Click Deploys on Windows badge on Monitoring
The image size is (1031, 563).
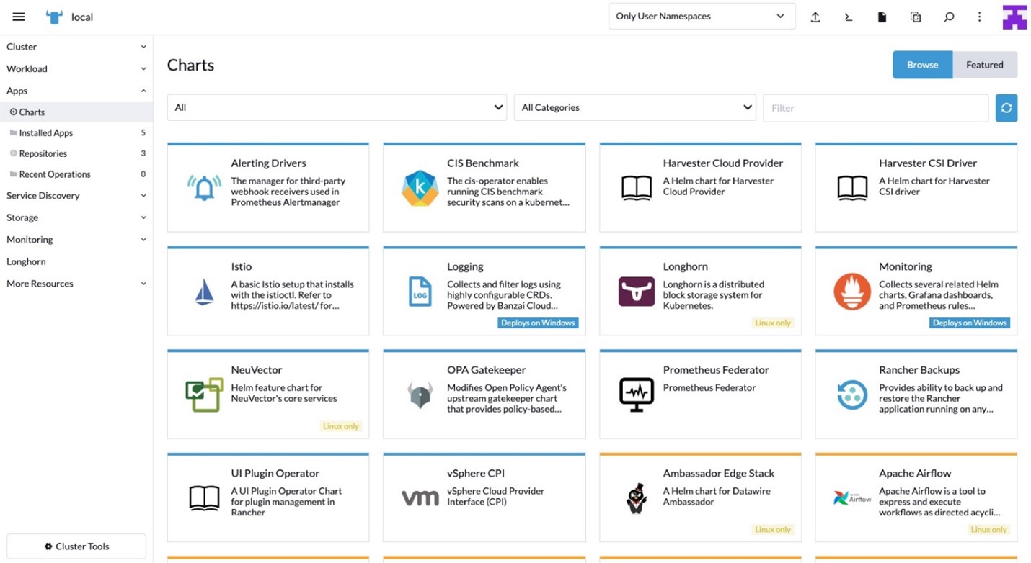click(x=970, y=323)
